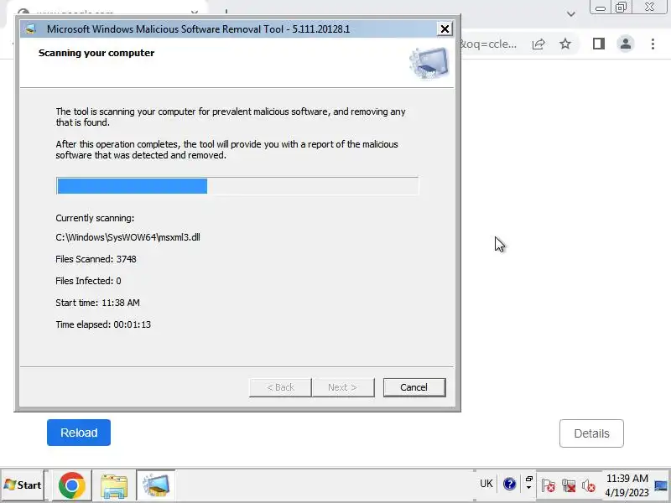
Task: Click the 'Files Scanned: 3748' text
Action: click(x=96, y=259)
